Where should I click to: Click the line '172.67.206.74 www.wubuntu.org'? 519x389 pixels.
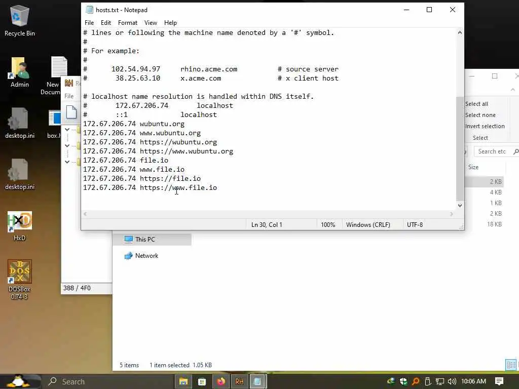(142, 133)
